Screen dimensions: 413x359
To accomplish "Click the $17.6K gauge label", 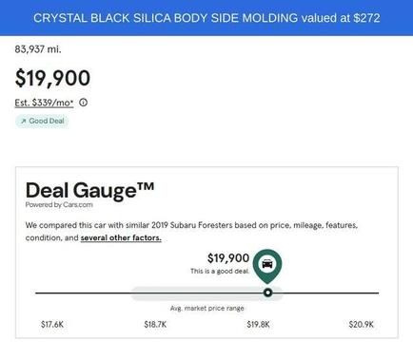I will [52, 325].
